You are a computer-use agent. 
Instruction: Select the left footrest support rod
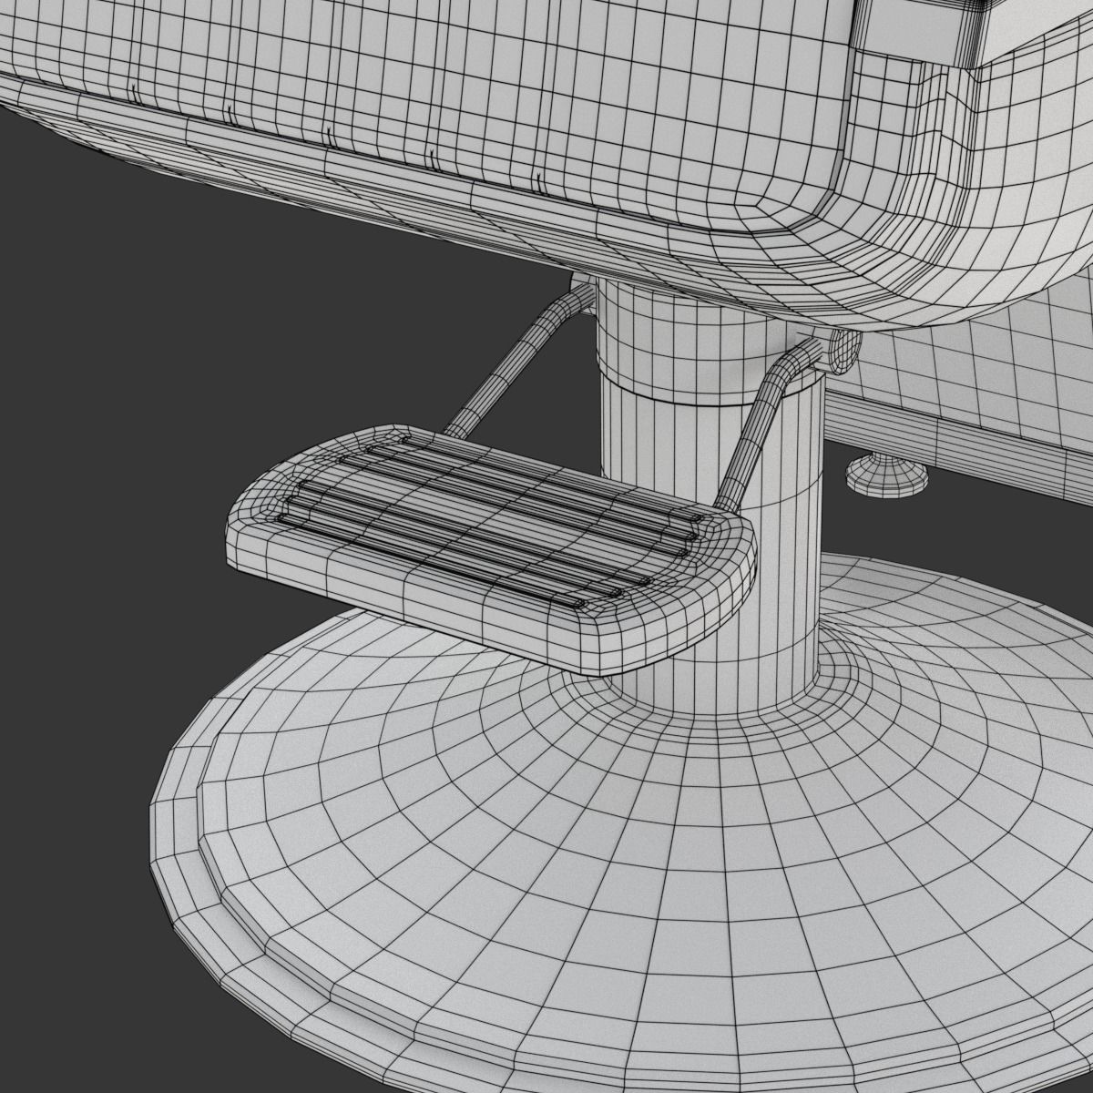[x=519, y=360]
